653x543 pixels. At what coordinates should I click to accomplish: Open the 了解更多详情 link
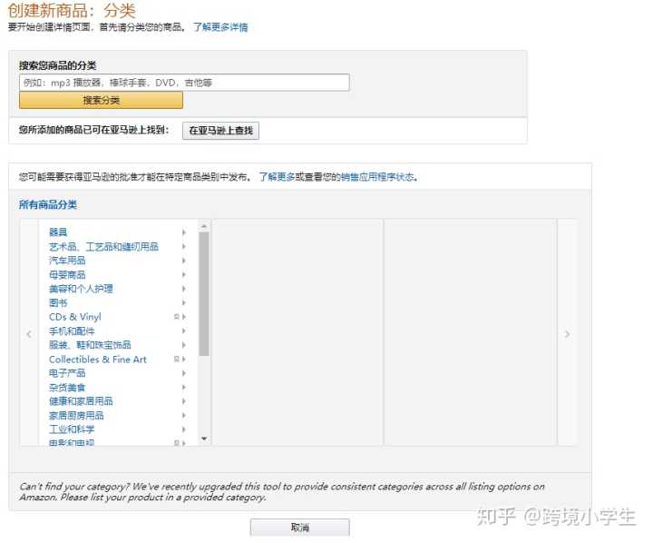point(220,27)
